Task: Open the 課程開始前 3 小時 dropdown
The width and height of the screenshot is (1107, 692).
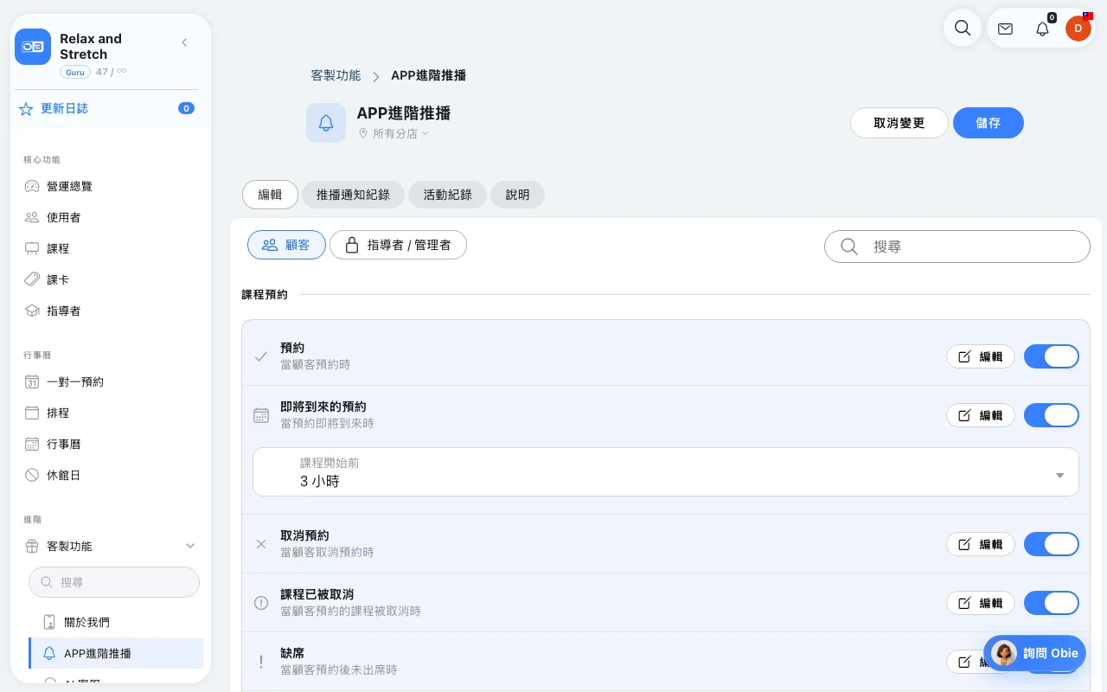Action: pos(665,472)
